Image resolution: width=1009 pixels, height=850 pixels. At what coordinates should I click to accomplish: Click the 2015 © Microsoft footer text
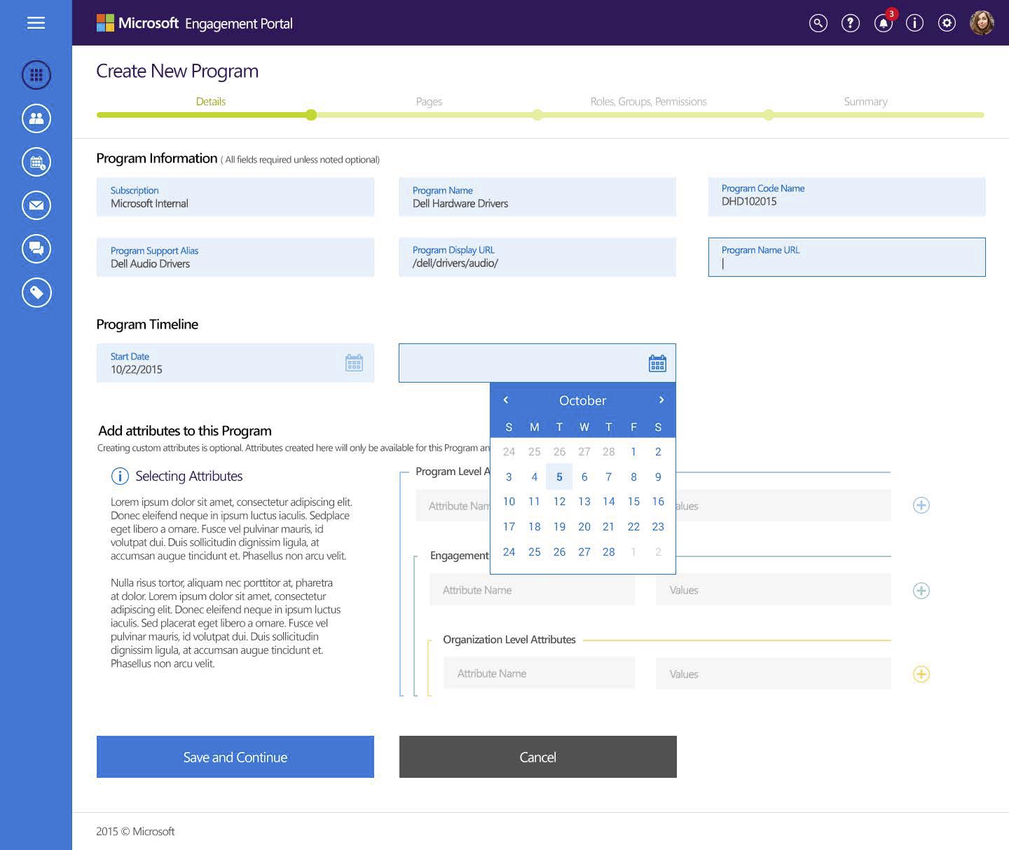135,831
